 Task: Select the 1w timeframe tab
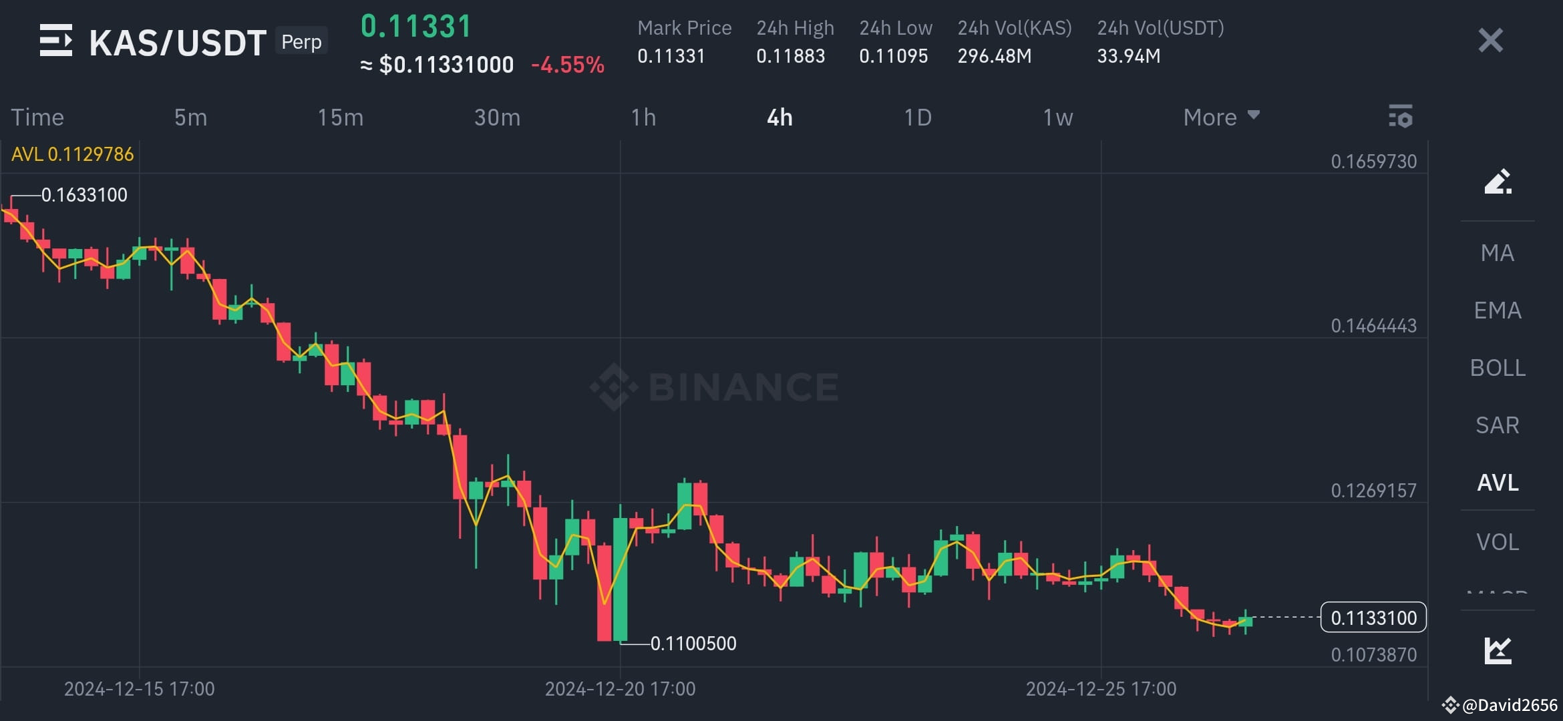pos(1057,117)
